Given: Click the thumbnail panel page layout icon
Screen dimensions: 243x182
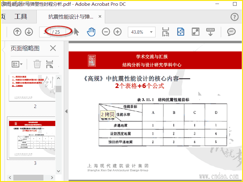Looking at the screenshot, I should click(50, 64).
